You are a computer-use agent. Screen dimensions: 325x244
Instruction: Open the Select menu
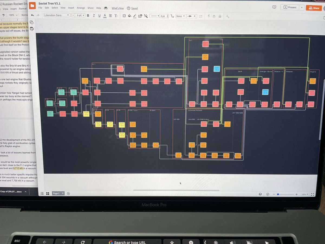pos(55,8)
